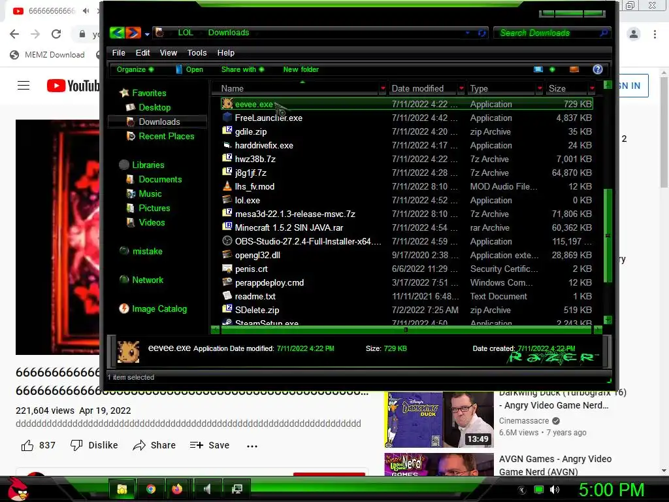Expand the Organize dropdown

pos(135,69)
